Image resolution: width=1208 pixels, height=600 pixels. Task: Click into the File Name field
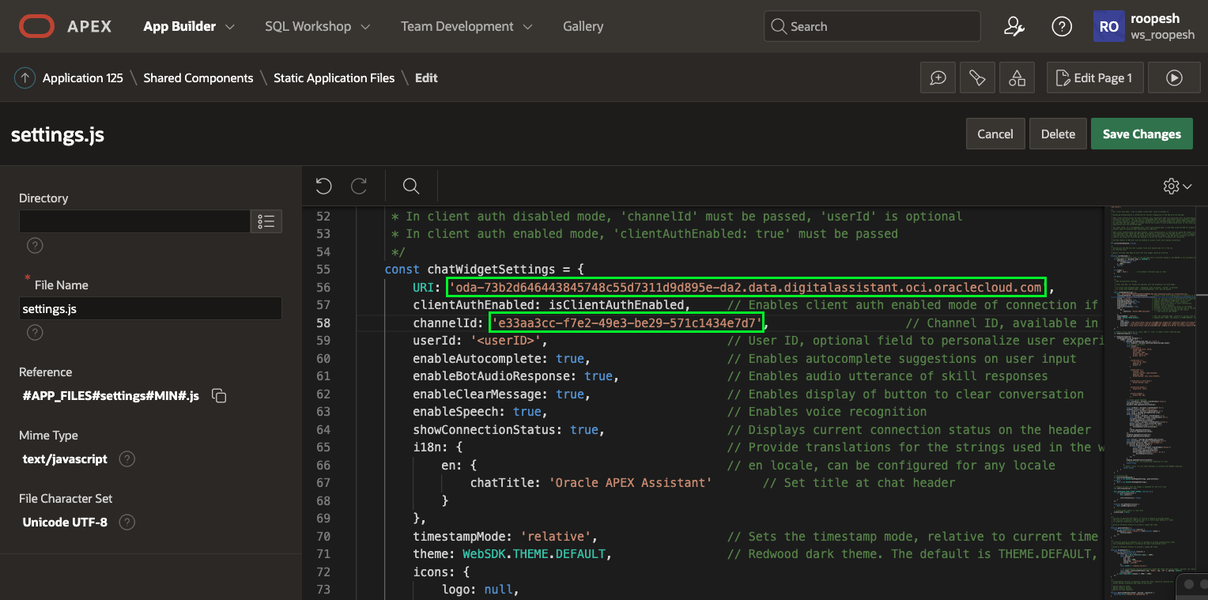(150, 308)
